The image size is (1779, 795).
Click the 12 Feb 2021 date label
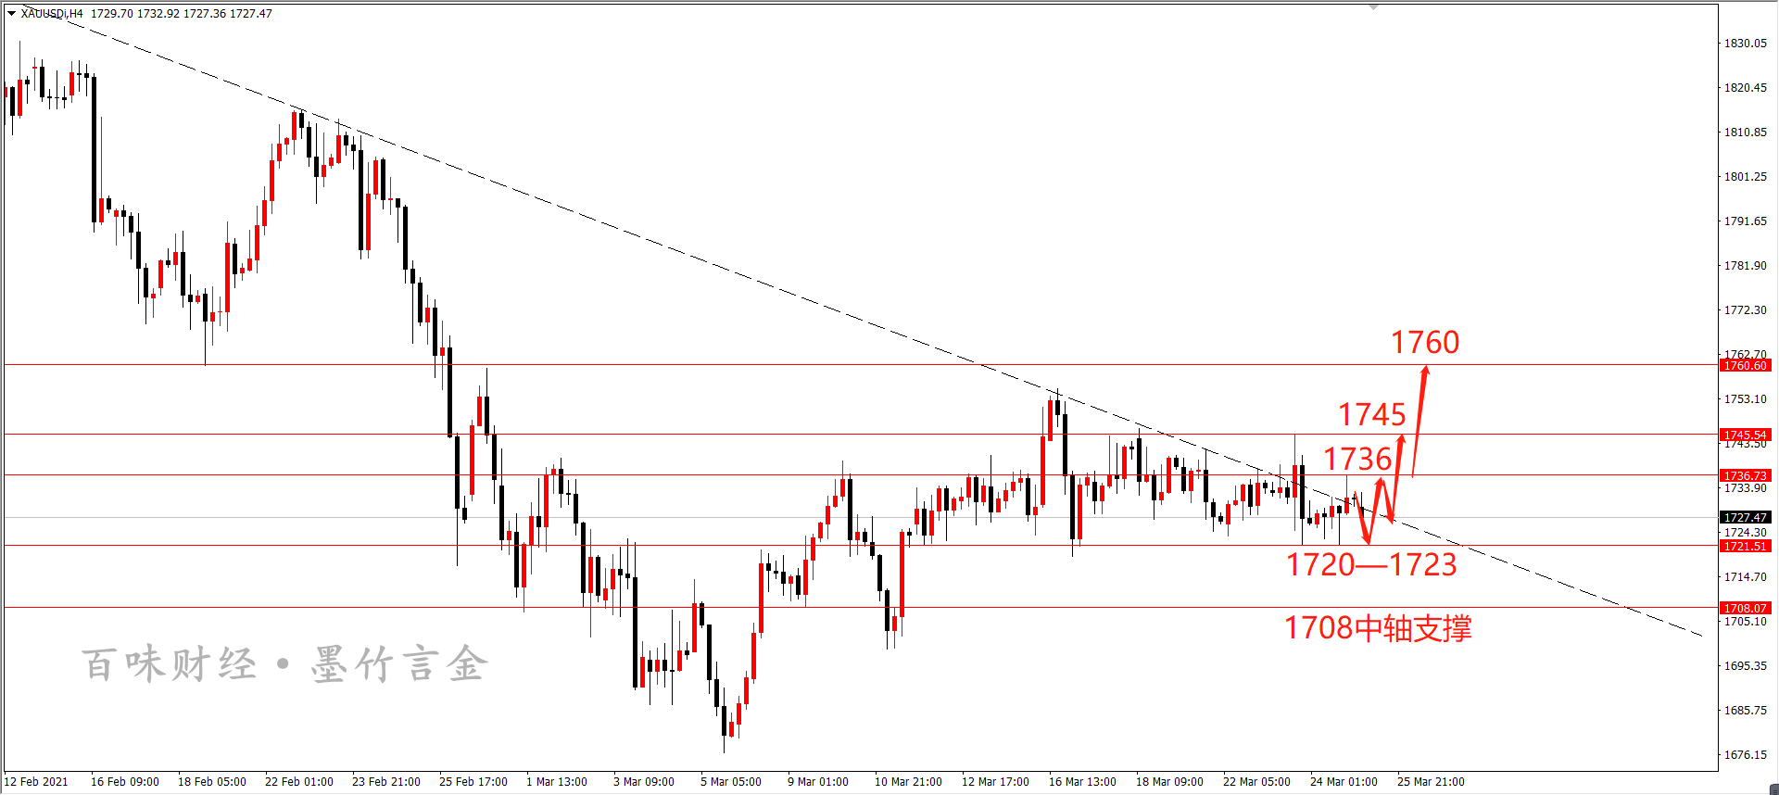point(36,782)
